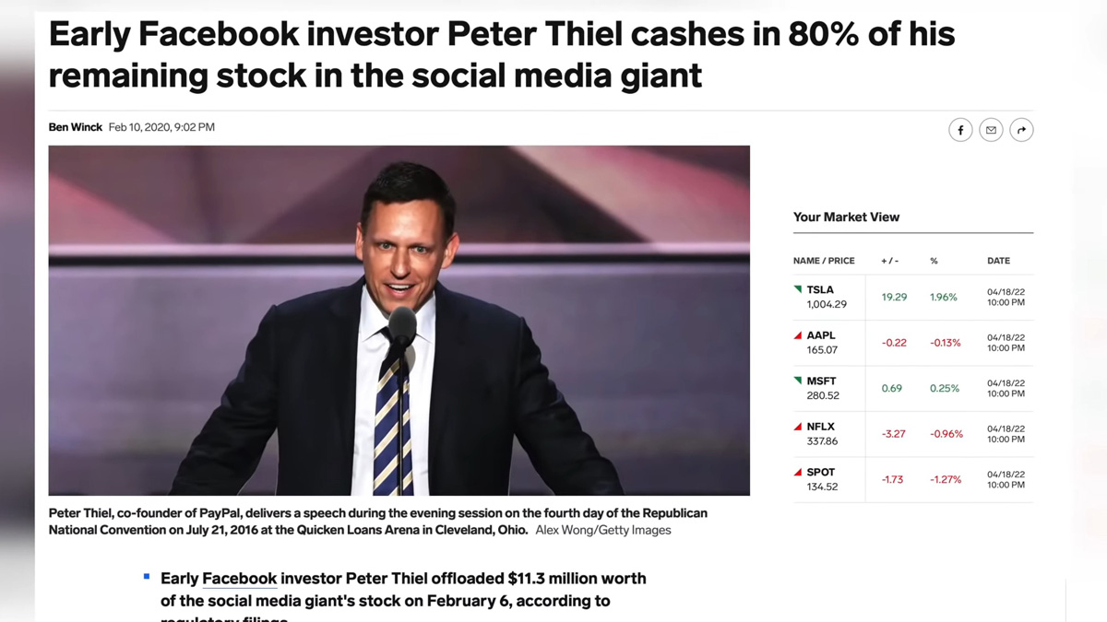Select the MSFT stock entry
Viewport: 1107px width, 622px height.
pyautogui.click(x=913, y=388)
